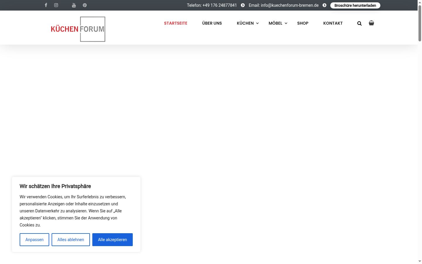Open the Möbel menu label
The width and height of the screenshot is (422, 264).
pos(275,23)
